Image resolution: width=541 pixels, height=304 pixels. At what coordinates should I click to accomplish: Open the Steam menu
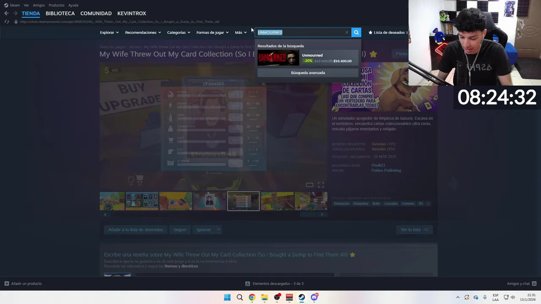(x=12, y=5)
